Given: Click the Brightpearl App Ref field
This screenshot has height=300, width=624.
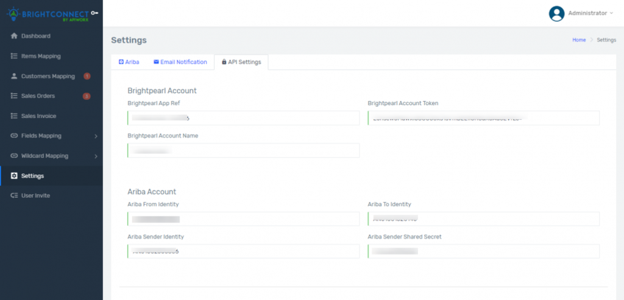Looking at the screenshot, I should coord(244,118).
